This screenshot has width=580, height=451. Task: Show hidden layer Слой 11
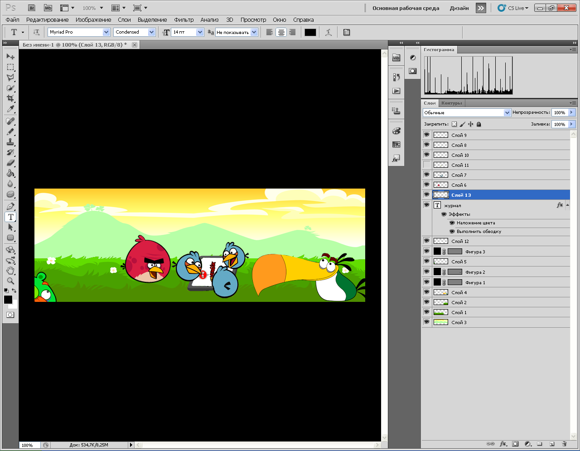pyautogui.click(x=426, y=165)
